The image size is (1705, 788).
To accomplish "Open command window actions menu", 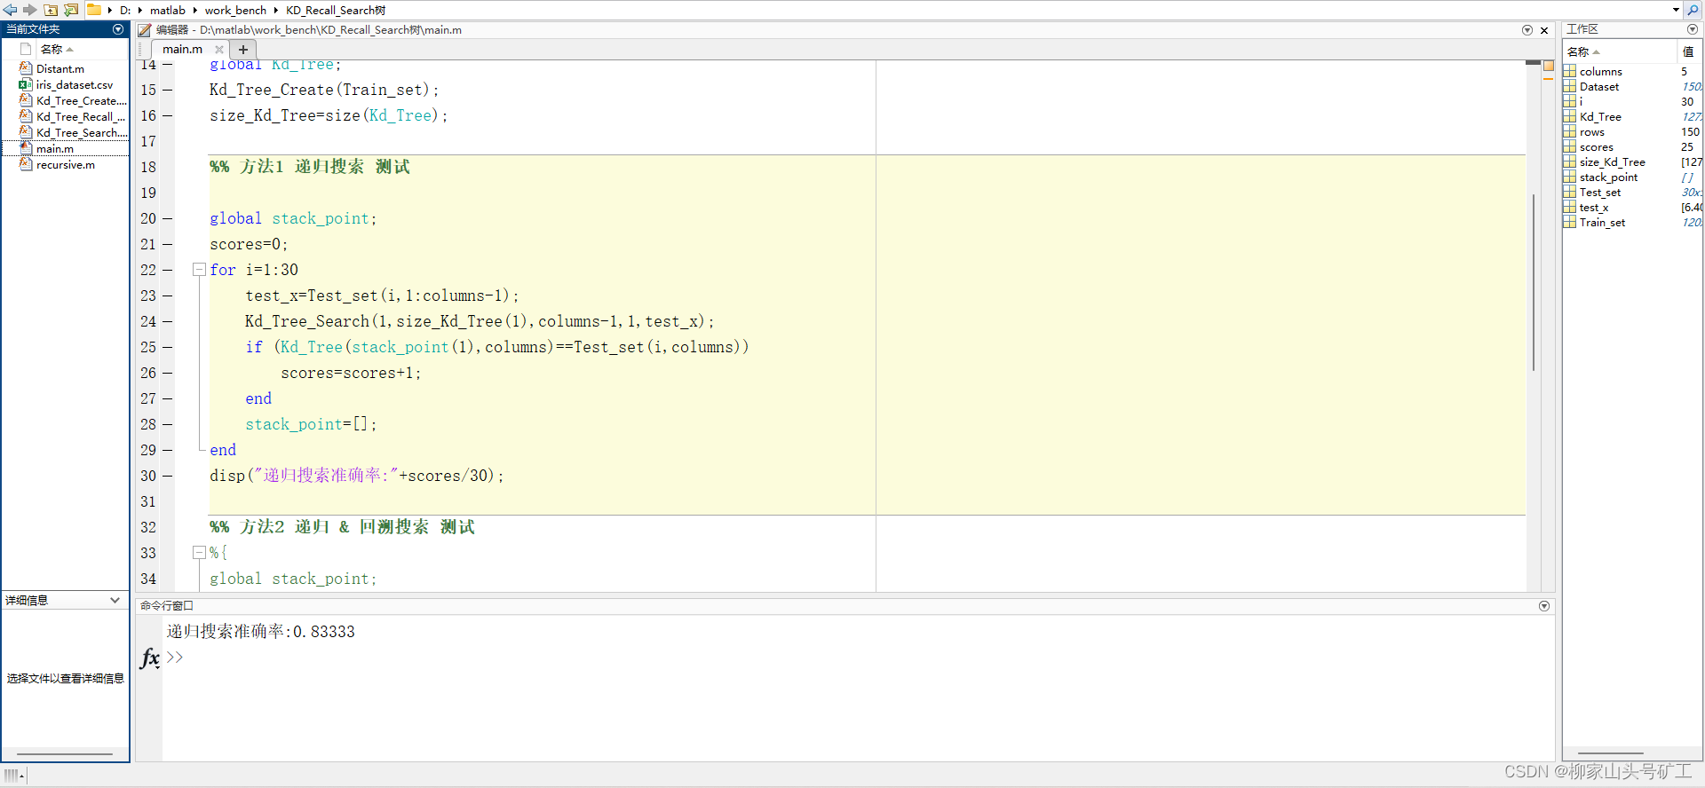I will (1544, 606).
